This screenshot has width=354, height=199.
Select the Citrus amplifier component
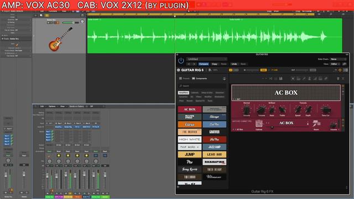(190, 124)
